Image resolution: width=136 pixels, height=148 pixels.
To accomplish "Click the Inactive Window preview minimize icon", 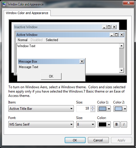I will (104, 27).
